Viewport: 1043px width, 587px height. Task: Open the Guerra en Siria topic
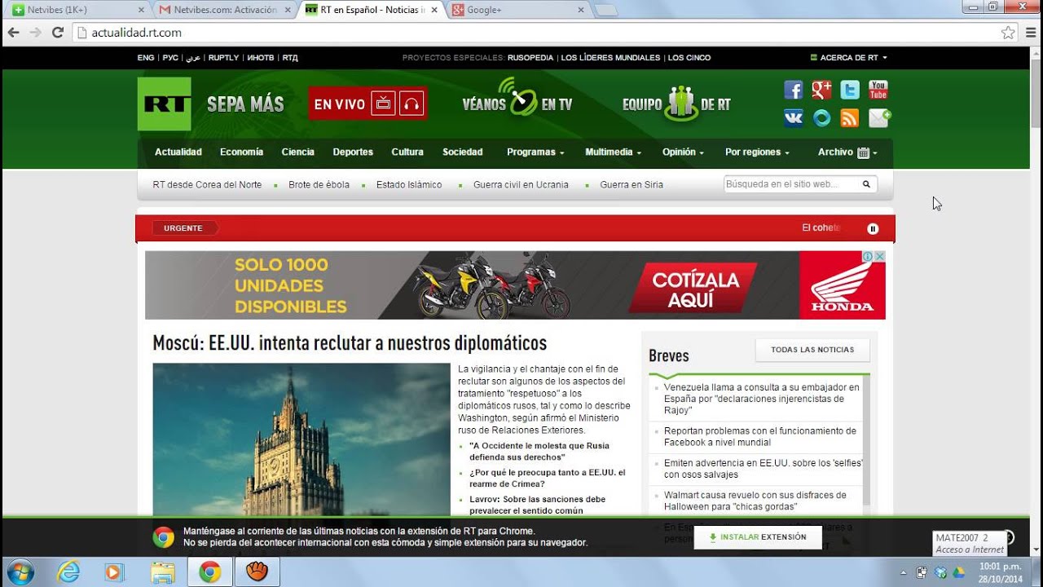click(x=632, y=185)
